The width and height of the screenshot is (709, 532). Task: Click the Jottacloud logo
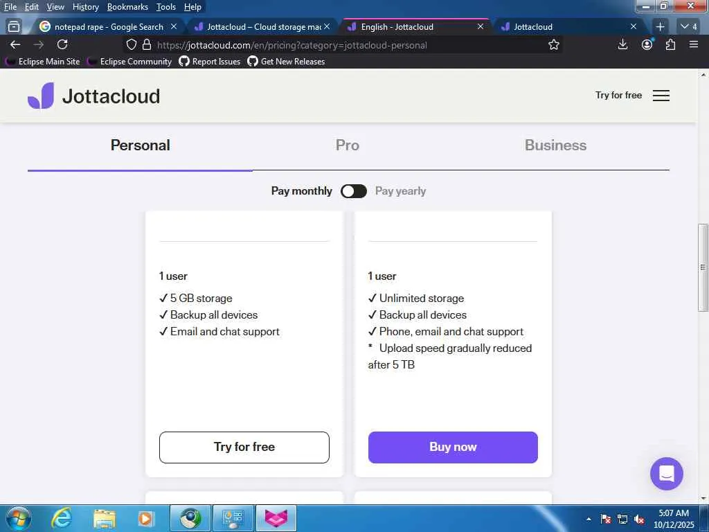94,96
